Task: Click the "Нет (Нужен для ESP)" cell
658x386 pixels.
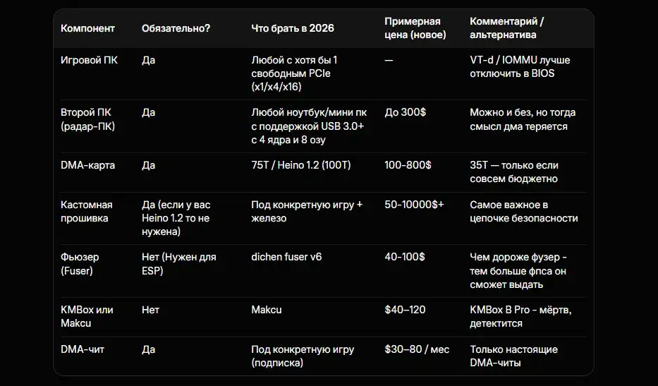Action: click(x=179, y=263)
